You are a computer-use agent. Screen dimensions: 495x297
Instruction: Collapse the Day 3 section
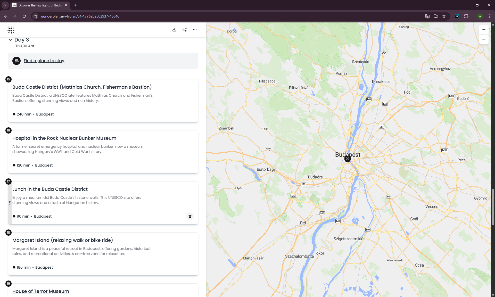point(10,40)
